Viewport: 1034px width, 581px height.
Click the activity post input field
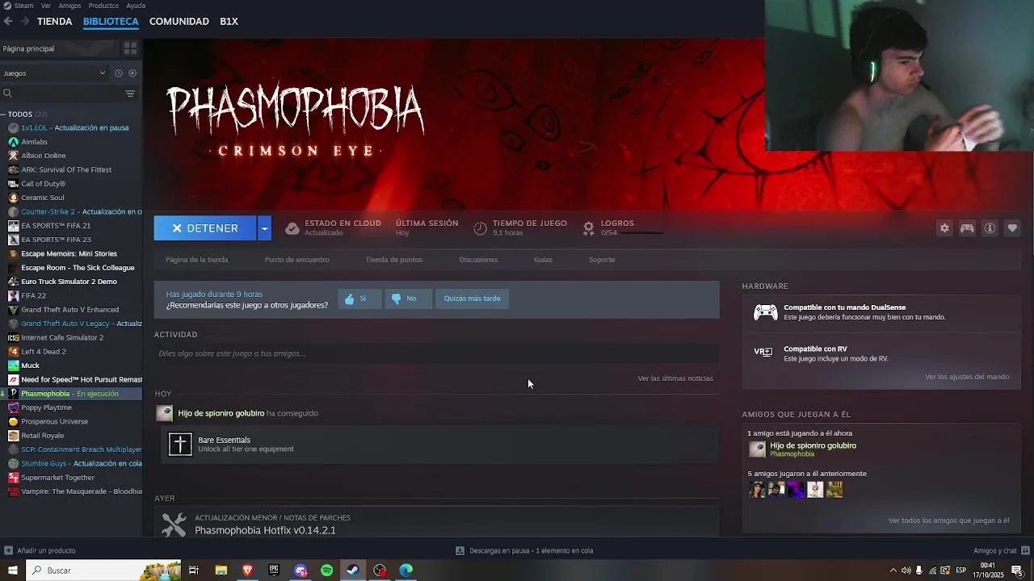point(436,353)
